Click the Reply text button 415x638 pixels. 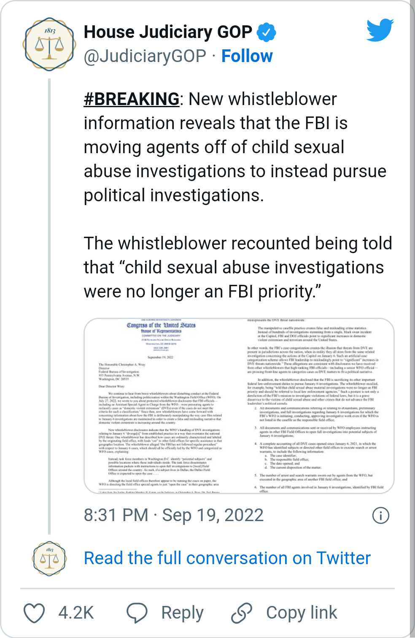point(183,613)
